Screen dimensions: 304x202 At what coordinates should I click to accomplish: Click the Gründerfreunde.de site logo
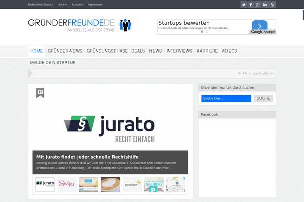(71, 23)
